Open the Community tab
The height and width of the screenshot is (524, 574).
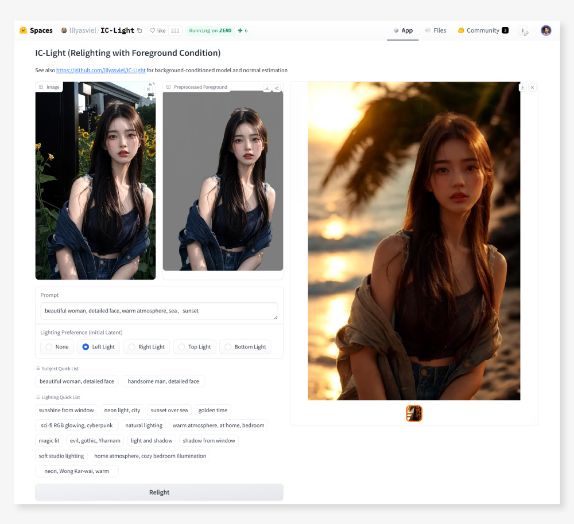coord(482,30)
